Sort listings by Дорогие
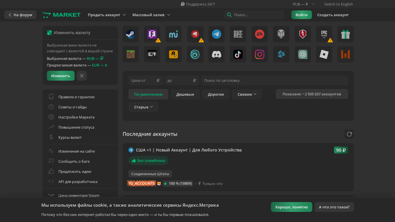This screenshot has width=395, height=222. (216, 94)
